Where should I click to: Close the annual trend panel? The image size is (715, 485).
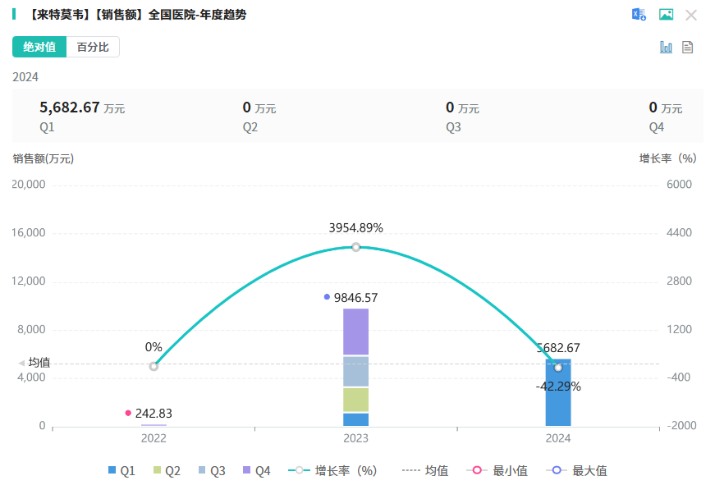(691, 15)
